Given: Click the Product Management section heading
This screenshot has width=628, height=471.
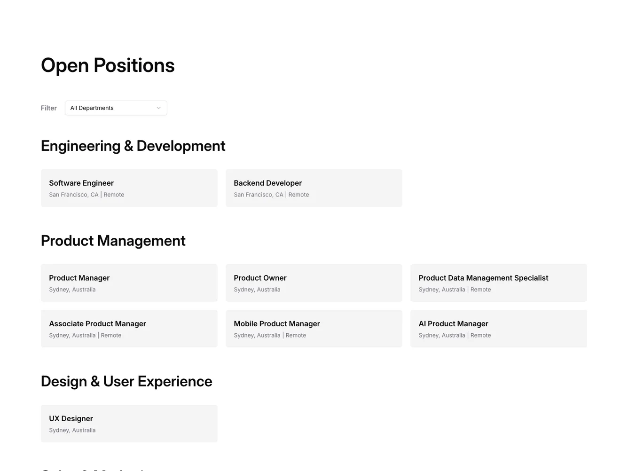Looking at the screenshot, I should [x=113, y=240].
